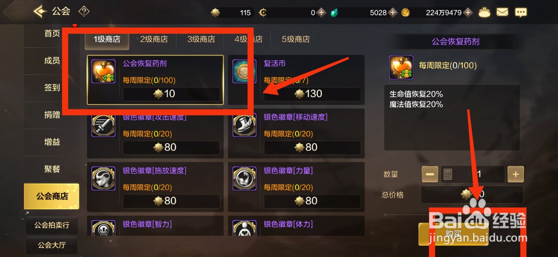
Task: Select 银色徽章[移动速度] item
Action: click(x=296, y=133)
